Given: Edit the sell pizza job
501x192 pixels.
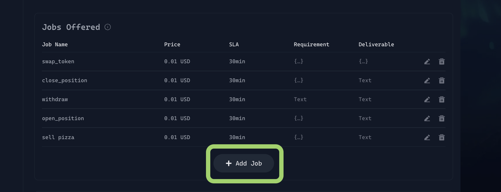Looking at the screenshot, I should (x=427, y=137).
